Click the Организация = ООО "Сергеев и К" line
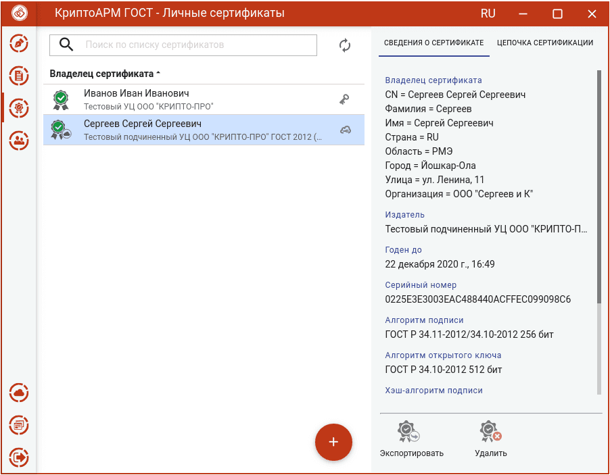The image size is (610, 475). [459, 194]
